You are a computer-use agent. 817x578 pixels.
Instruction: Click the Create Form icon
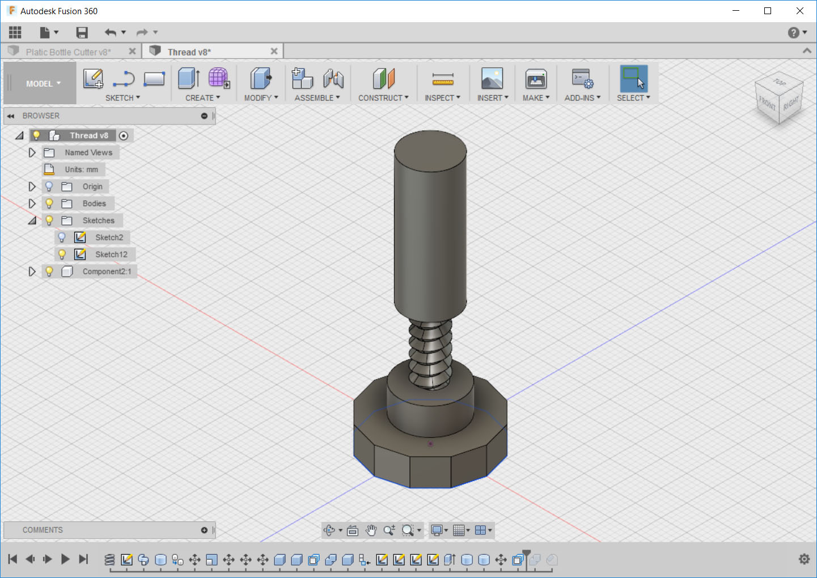219,78
